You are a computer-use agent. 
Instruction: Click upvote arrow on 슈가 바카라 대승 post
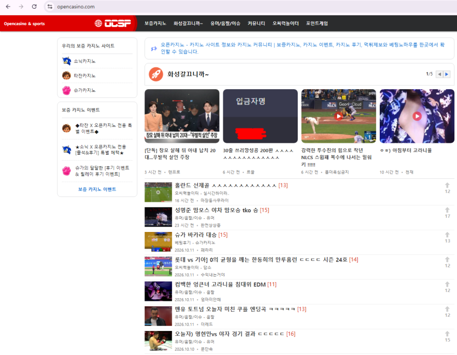click(x=447, y=235)
